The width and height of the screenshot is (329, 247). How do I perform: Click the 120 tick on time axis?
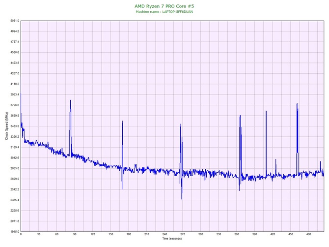coord(93,234)
